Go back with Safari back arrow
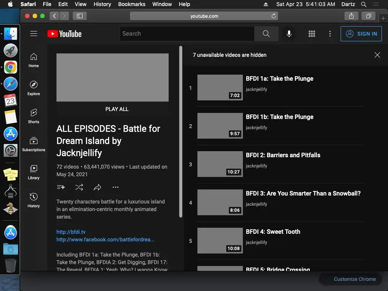388x291 pixels. (x=55, y=16)
